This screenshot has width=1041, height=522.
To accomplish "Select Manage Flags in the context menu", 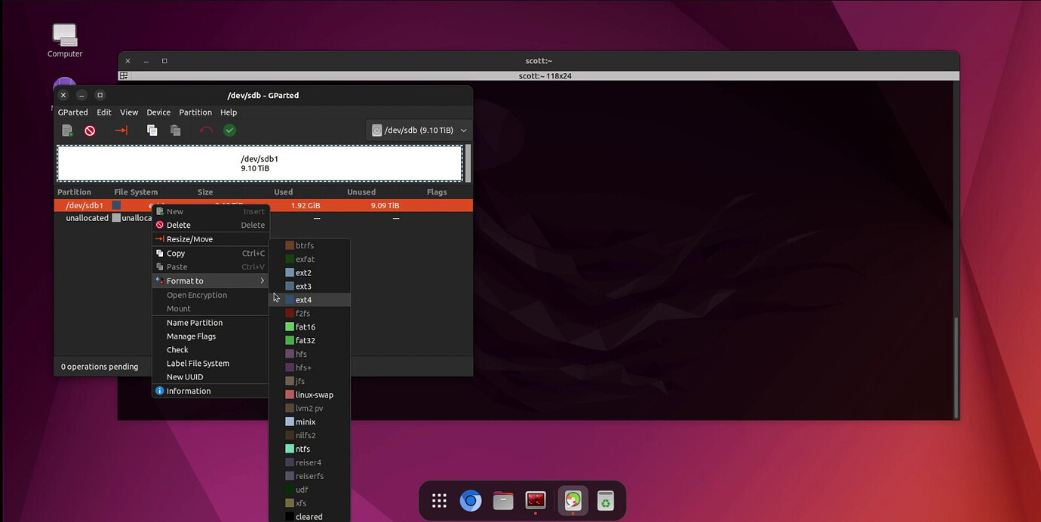I will click(191, 336).
